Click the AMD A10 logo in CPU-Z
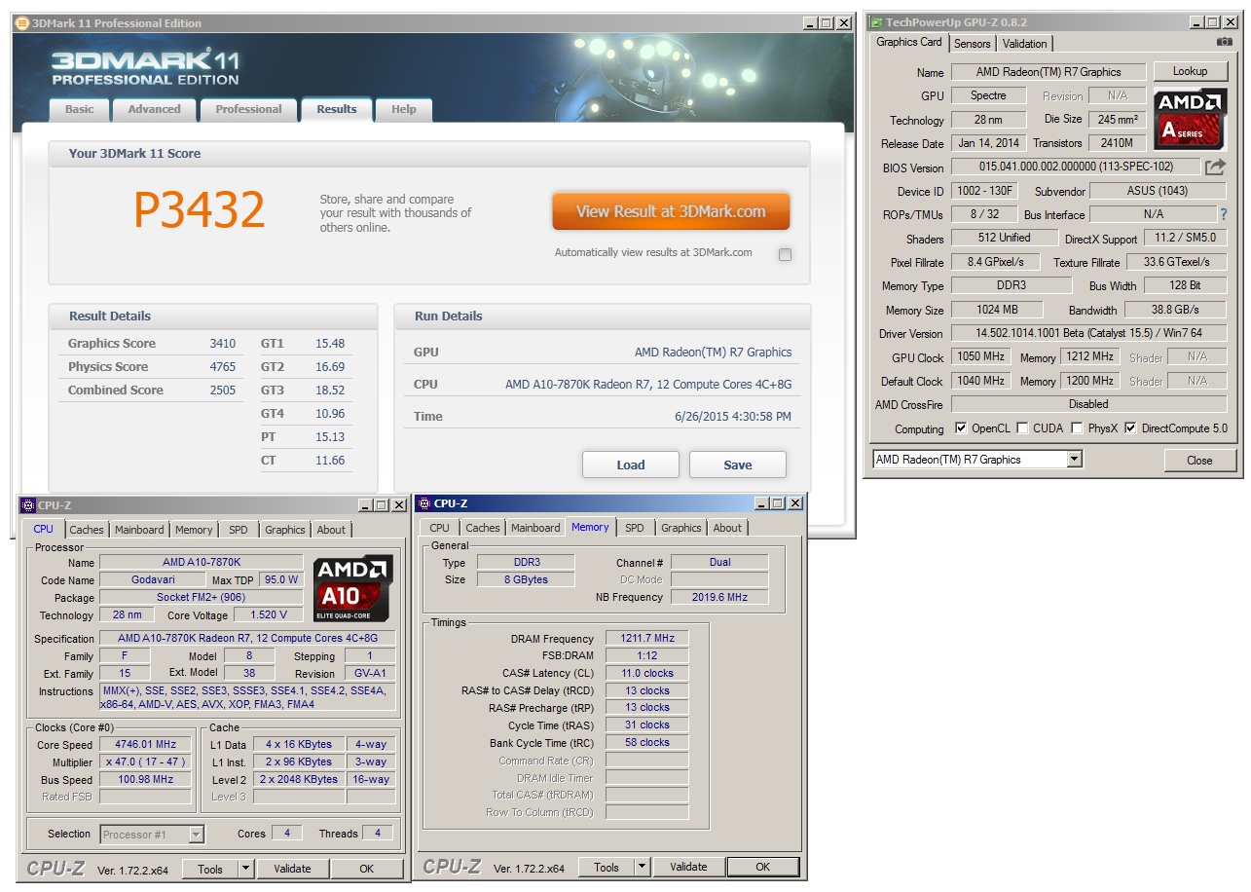The image size is (1251, 892). point(353,588)
